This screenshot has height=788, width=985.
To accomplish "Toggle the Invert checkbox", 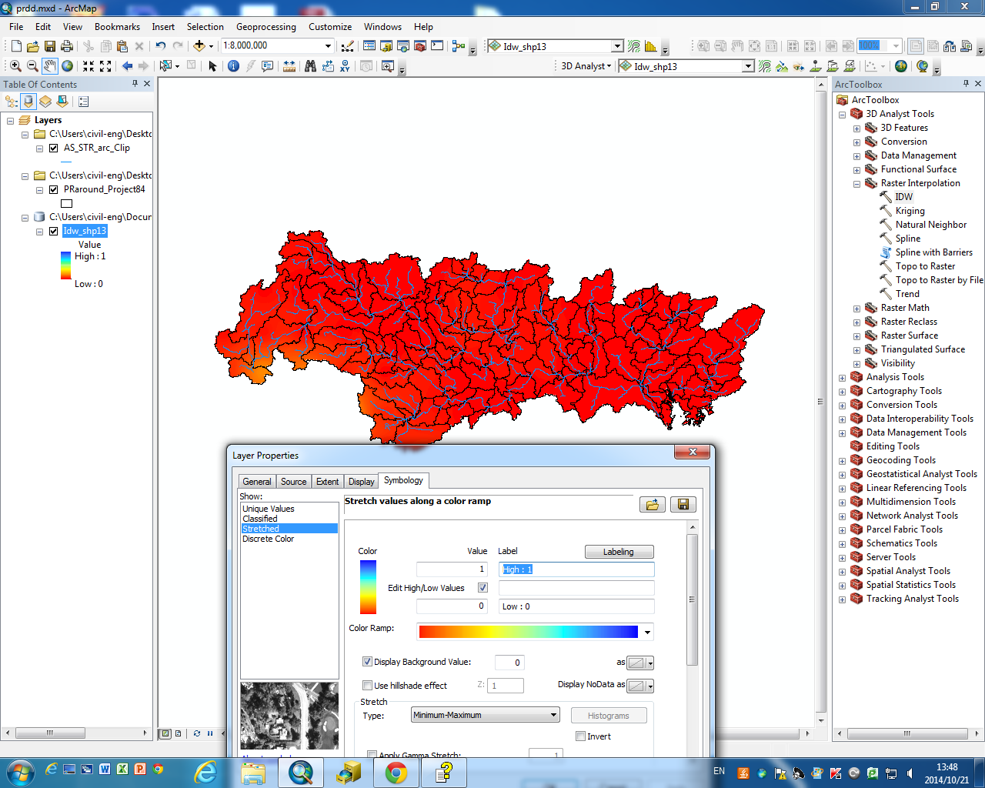I will coord(581,736).
